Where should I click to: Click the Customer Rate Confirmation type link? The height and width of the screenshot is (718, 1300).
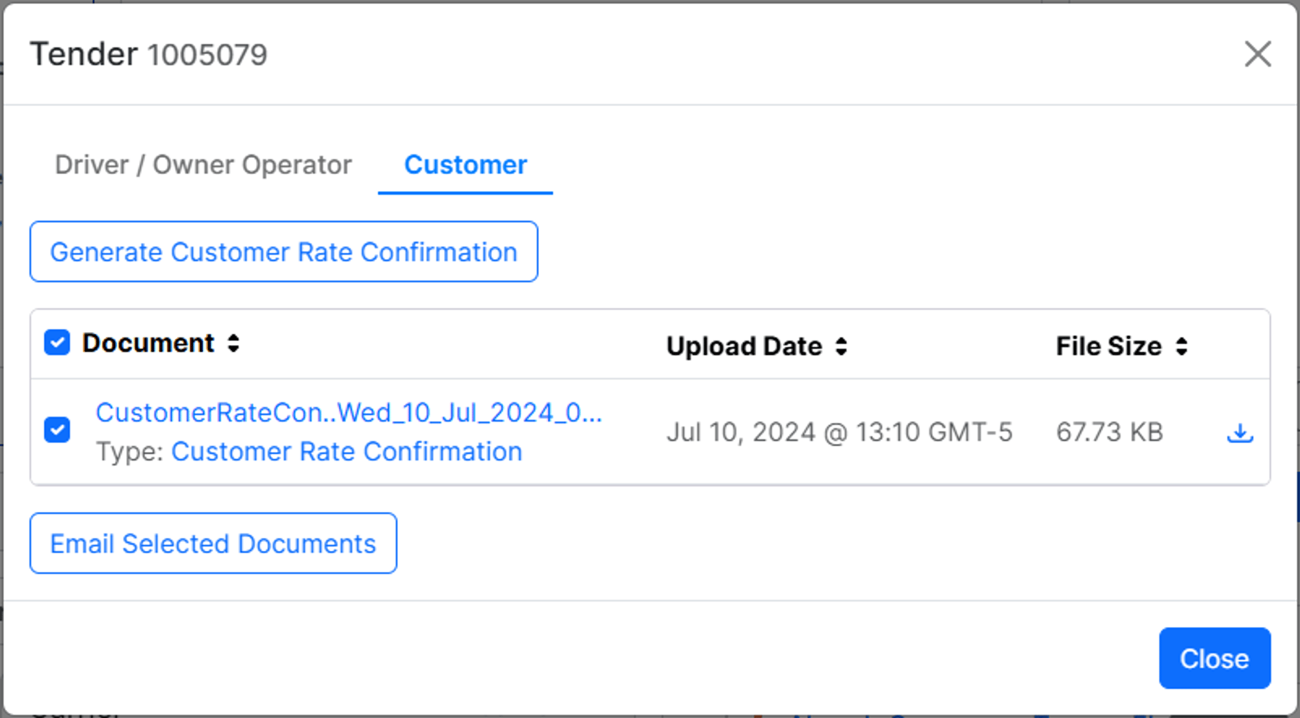(x=346, y=452)
